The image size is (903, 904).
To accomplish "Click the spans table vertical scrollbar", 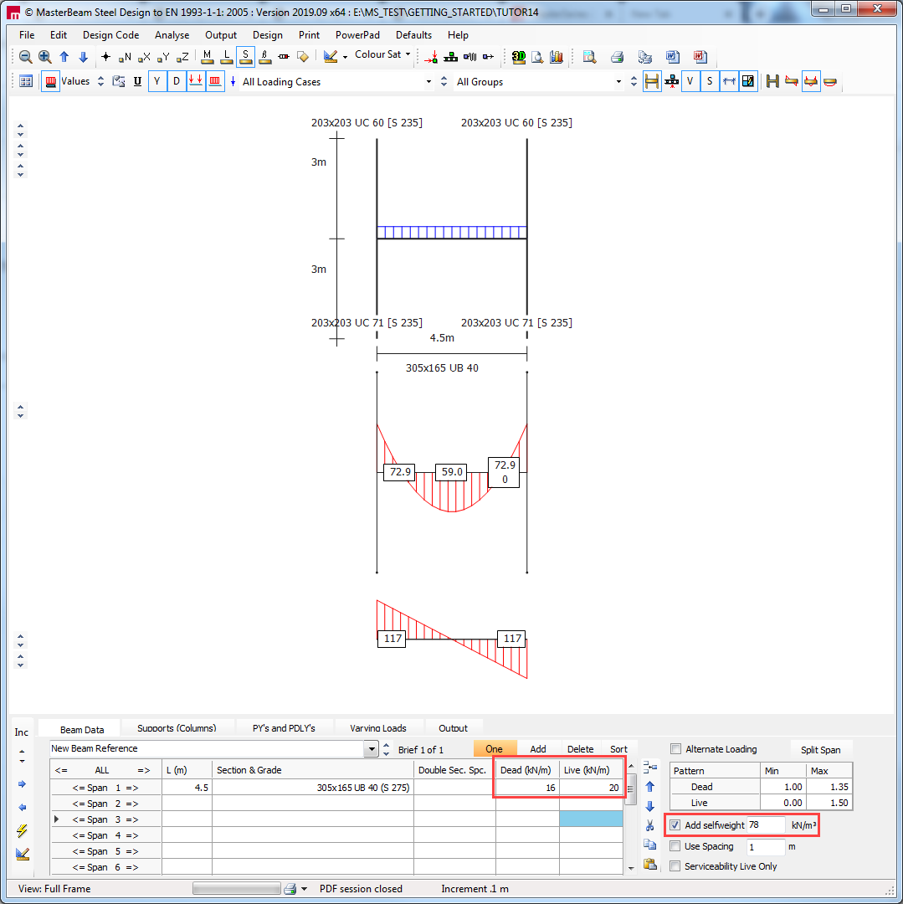I will (630, 816).
